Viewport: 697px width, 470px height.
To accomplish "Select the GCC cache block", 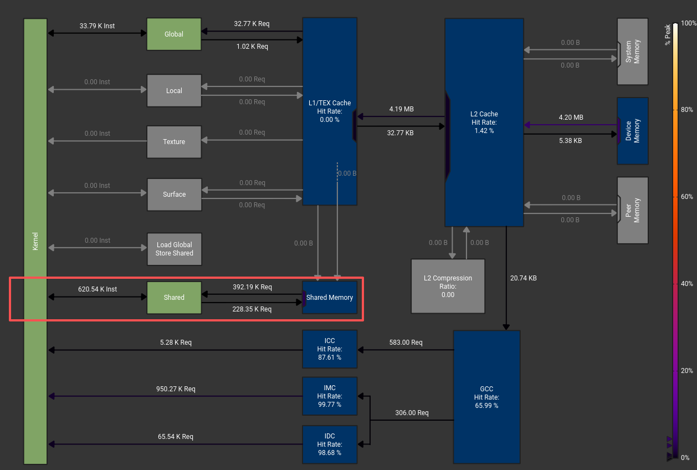I will point(486,397).
